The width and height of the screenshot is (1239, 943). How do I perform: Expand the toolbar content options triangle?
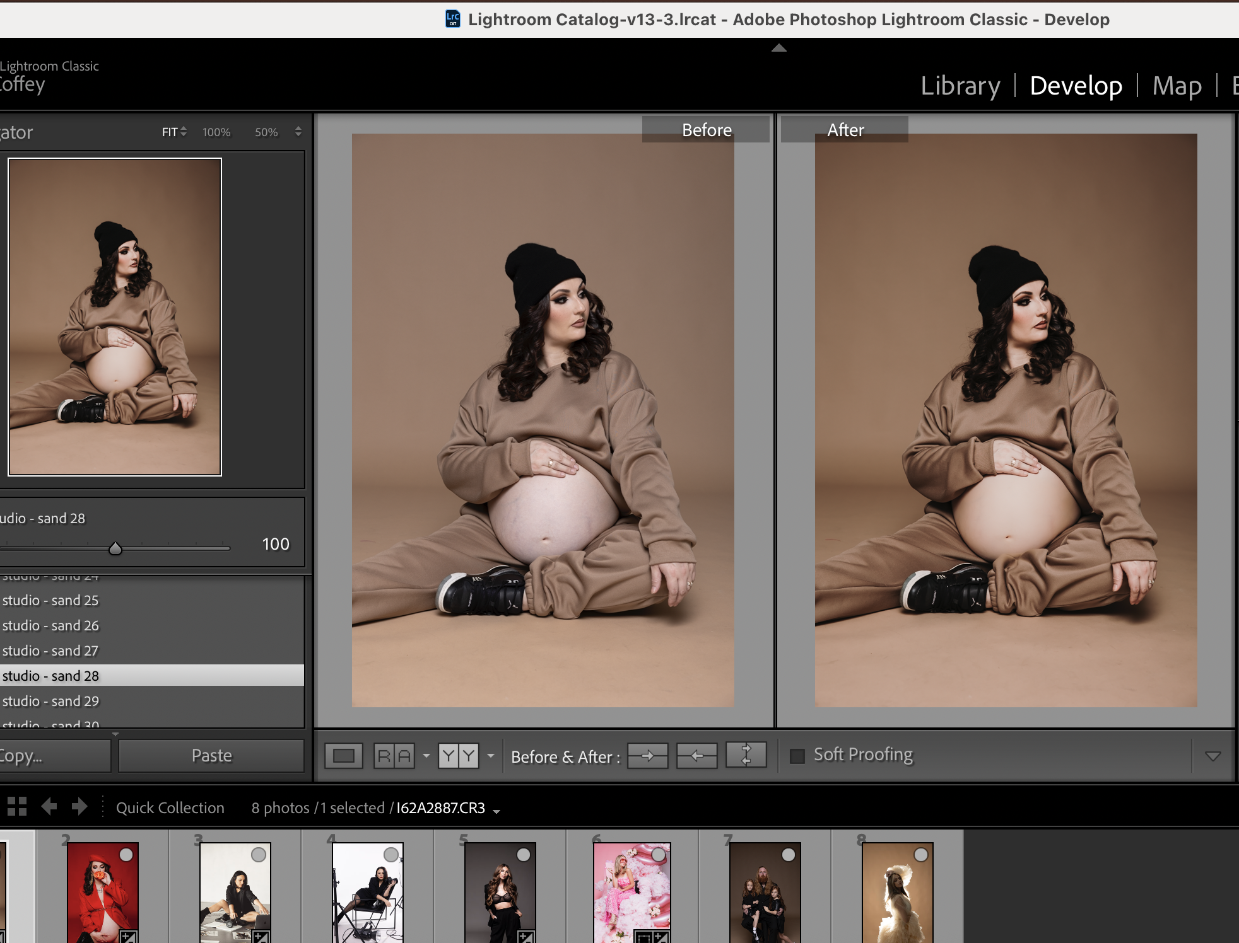click(1213, 756)
